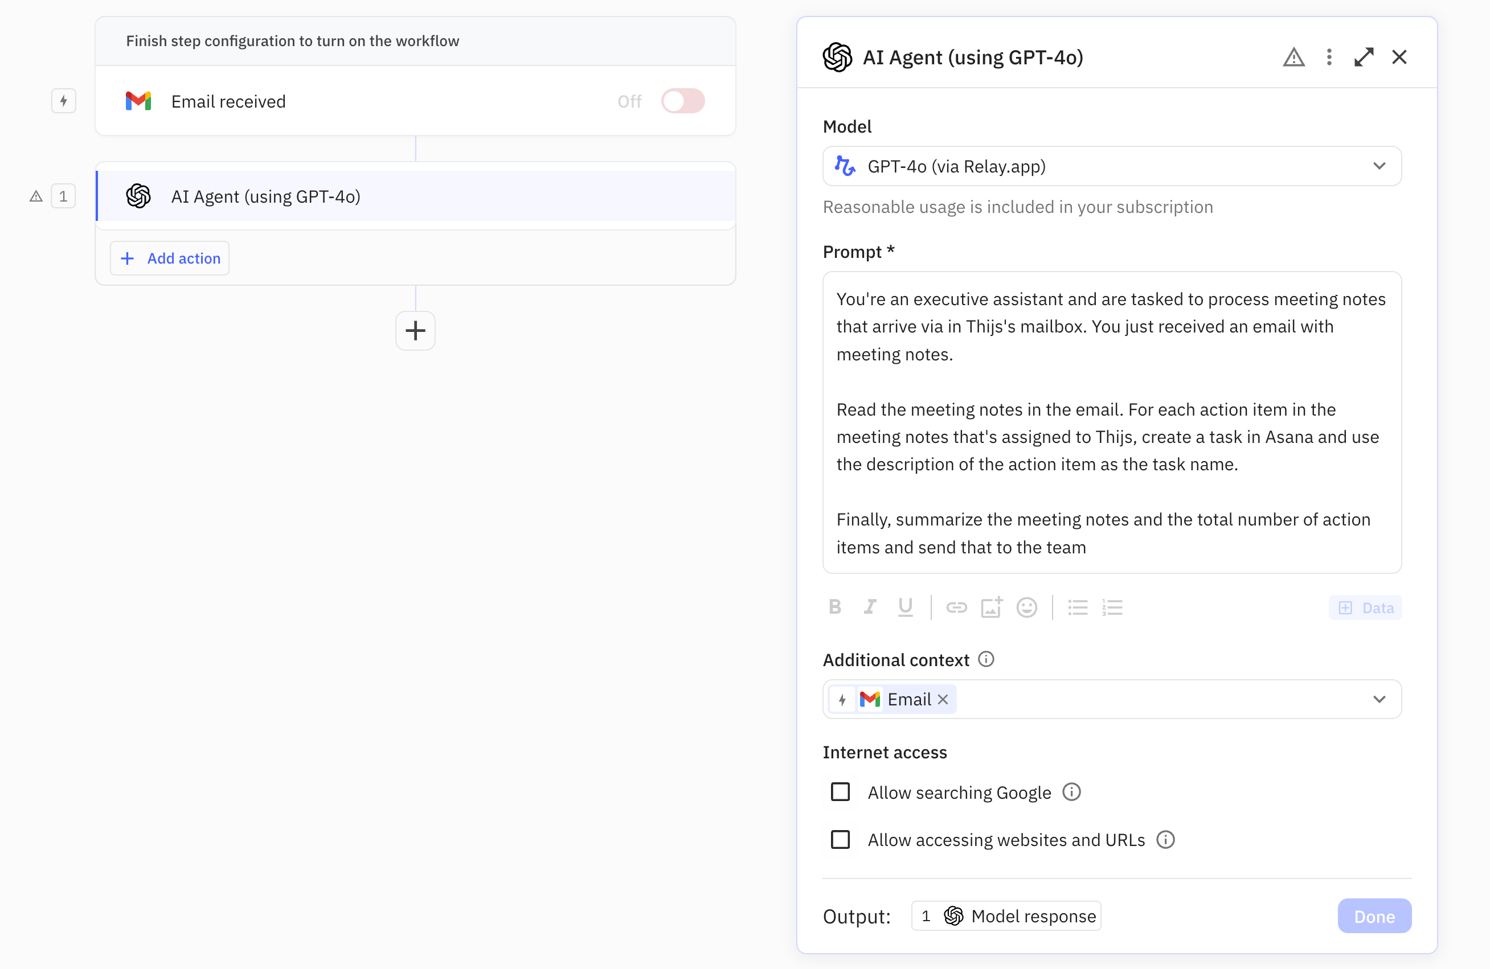The width and height of the screenshot is (1490, 969).
Task: Click the OpenAI logo in panel header
Action: (x=837, y=57)
